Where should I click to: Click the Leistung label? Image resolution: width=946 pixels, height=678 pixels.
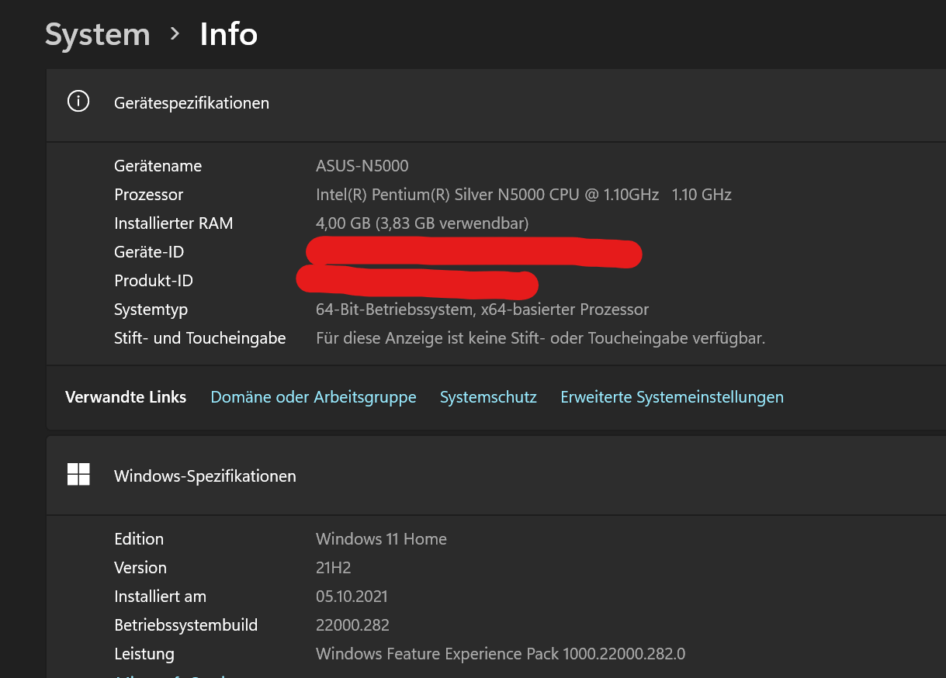pyautogui.click(x=144, y=654)
